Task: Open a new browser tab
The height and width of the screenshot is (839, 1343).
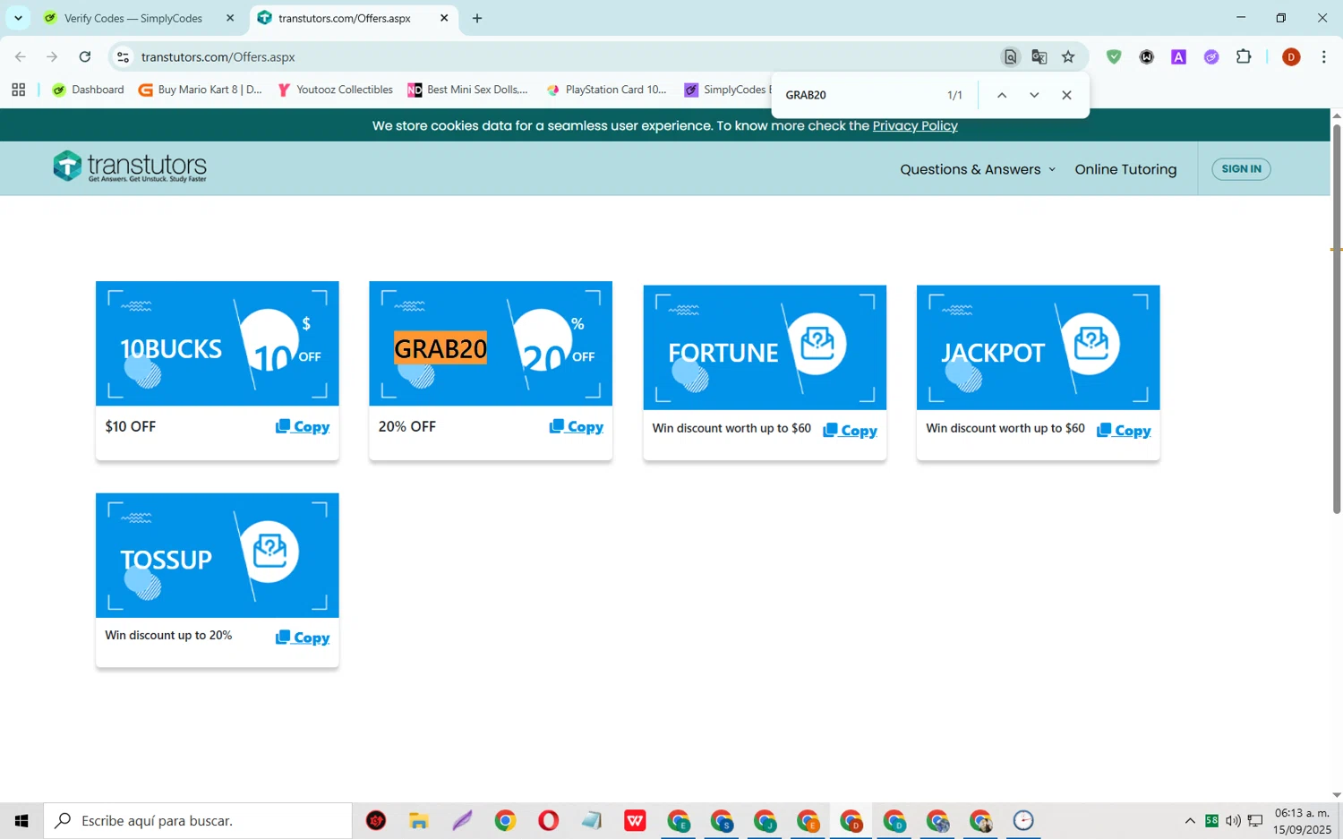Action: 477,18
